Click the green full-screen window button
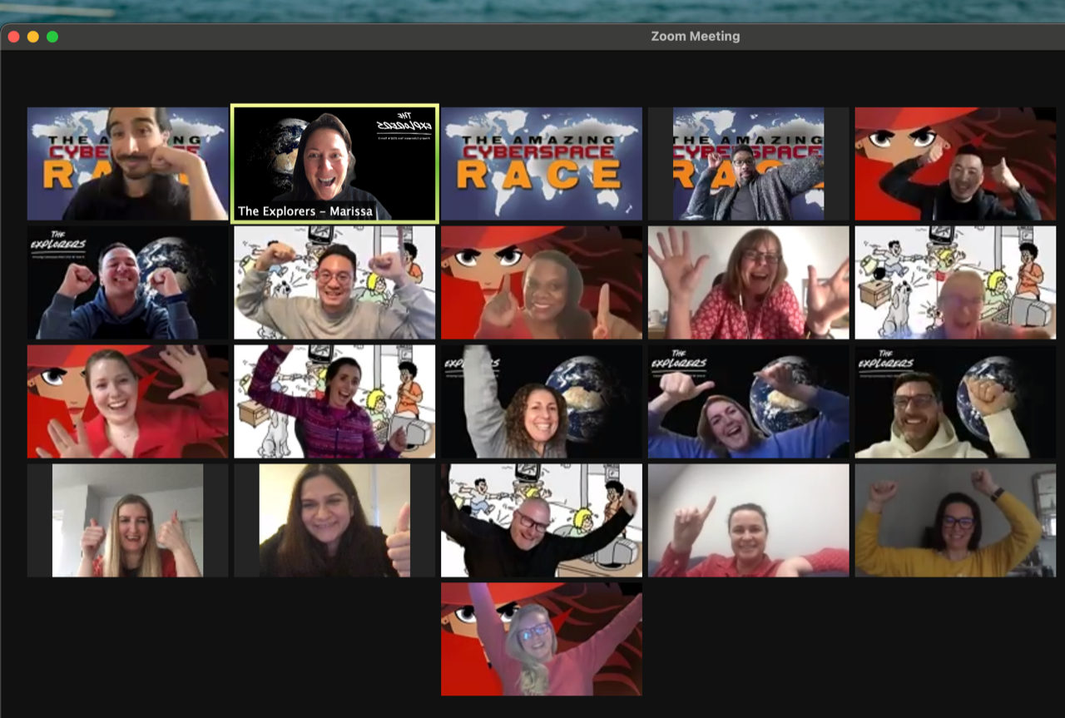The width and height of the screenshot is (1065, 718). click(x=52, y=37)
